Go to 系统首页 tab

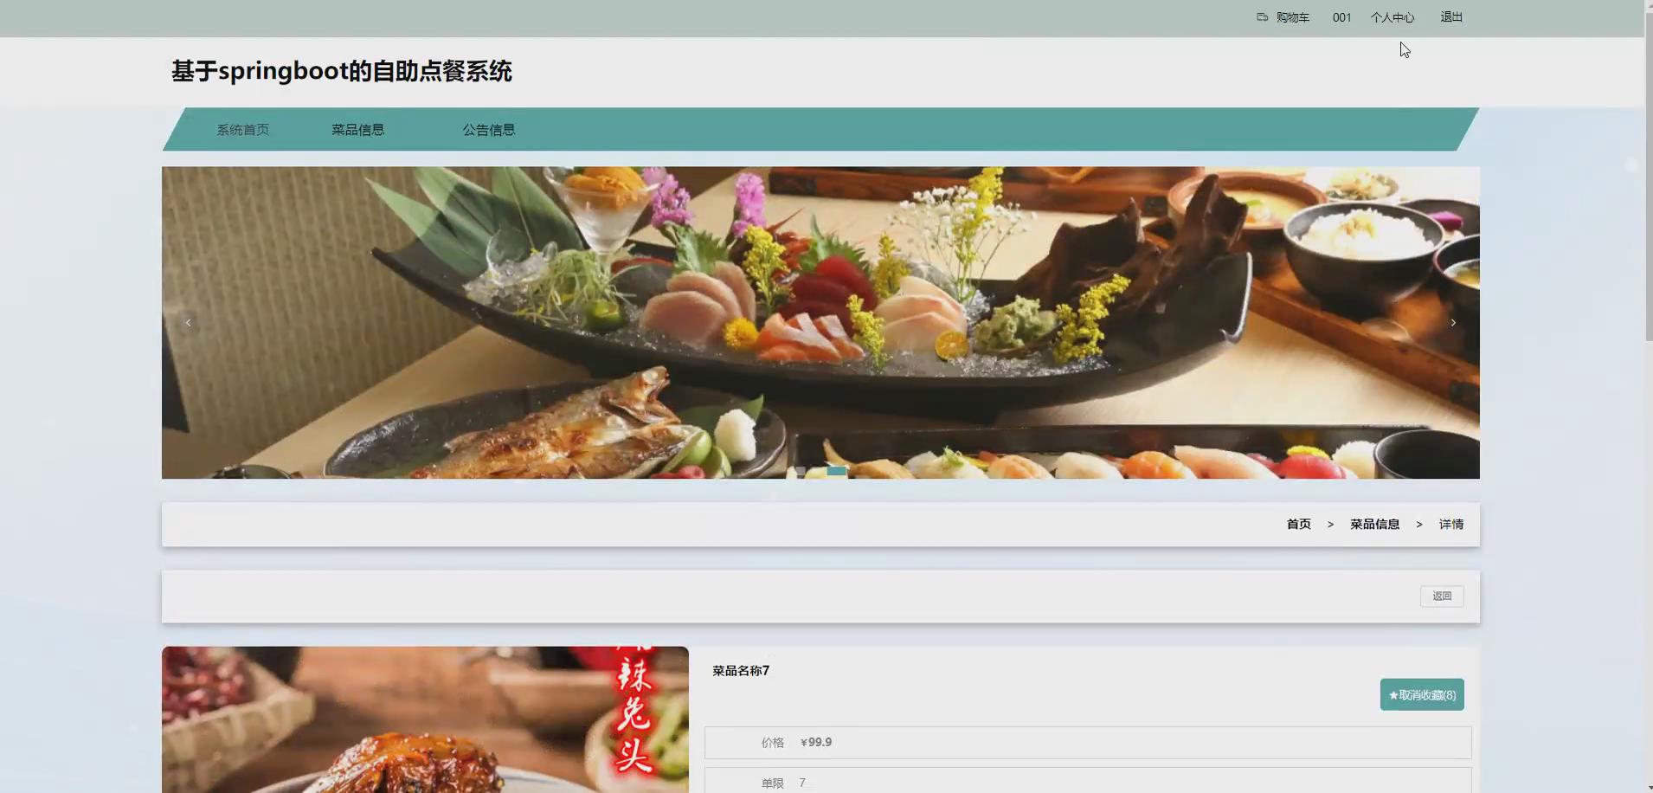[x=242, y=130]
